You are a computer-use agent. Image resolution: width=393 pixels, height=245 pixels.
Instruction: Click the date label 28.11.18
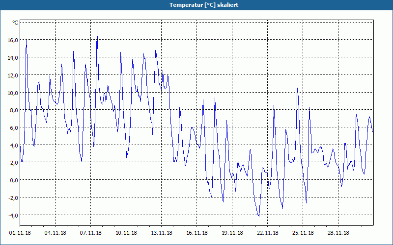pyautogui.click(x=338, y=233)
